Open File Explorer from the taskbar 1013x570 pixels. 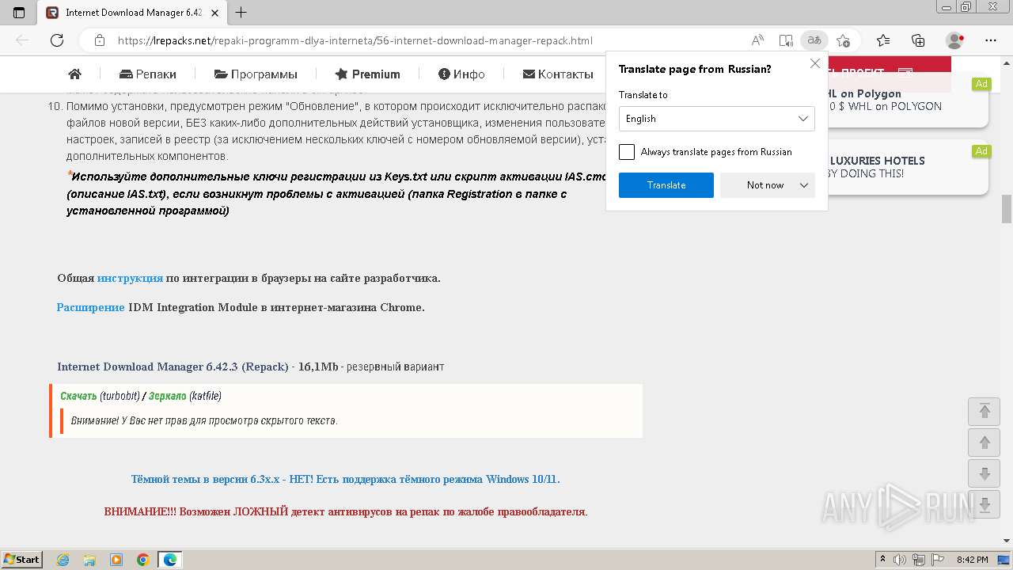pyautogui.click(x=89, y=560)
